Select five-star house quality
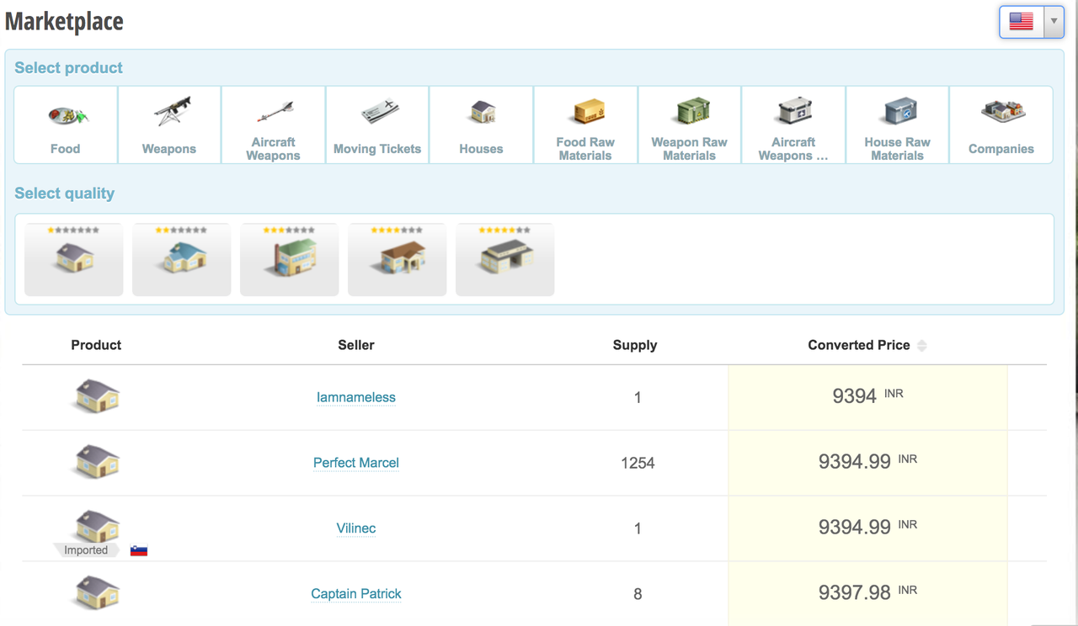 pyautogui.click(x=505, y=259)
